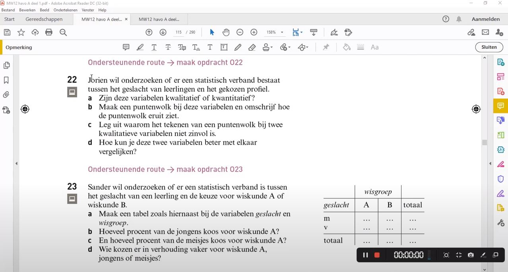Switch to second MW12 havo A deel tab

click(159, 19)
